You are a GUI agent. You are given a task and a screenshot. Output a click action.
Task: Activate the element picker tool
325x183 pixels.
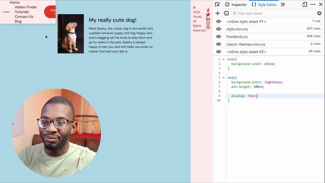[217, 5]
